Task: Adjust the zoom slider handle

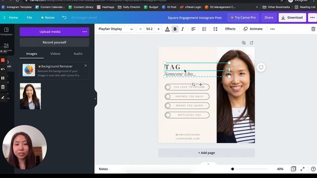Action: (232, 169)
